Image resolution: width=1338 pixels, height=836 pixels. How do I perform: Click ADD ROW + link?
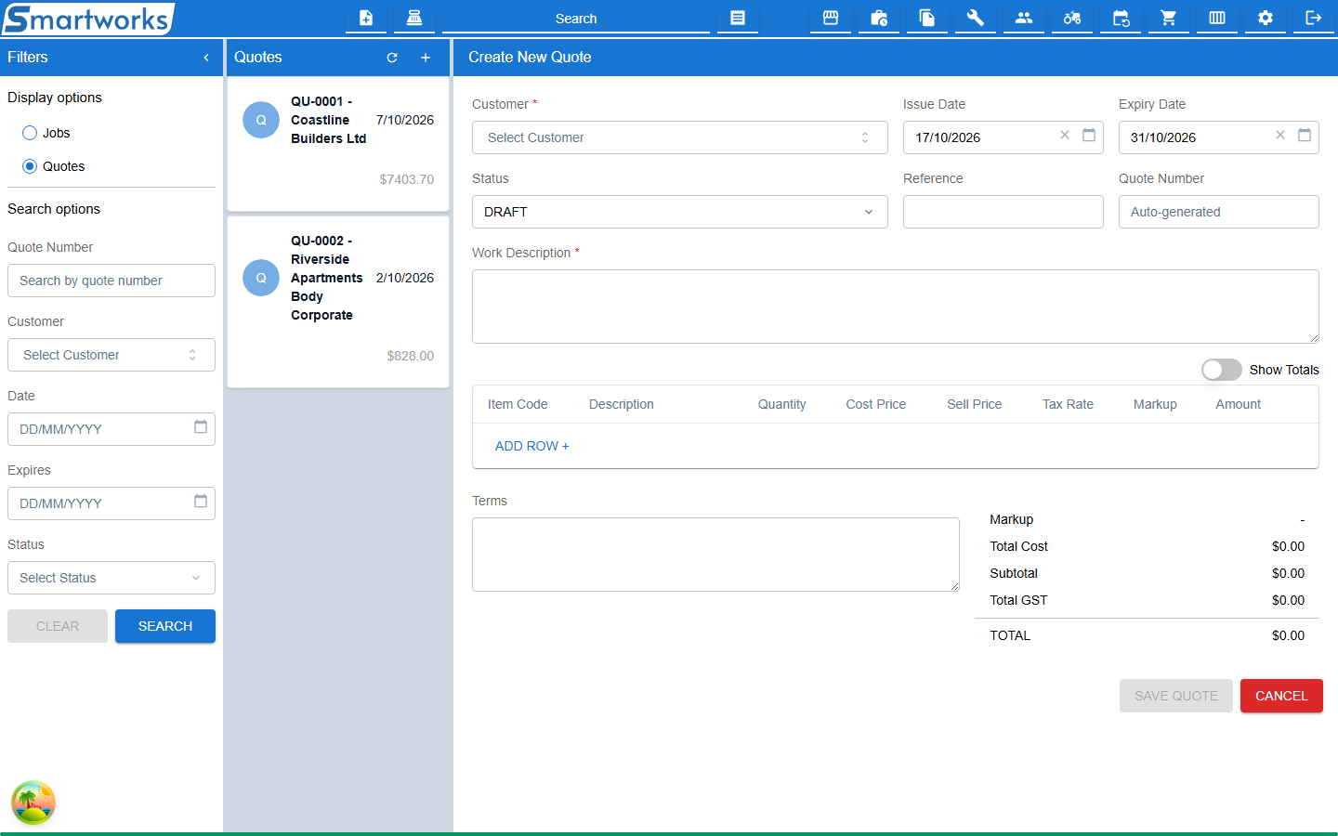point(531,446)
